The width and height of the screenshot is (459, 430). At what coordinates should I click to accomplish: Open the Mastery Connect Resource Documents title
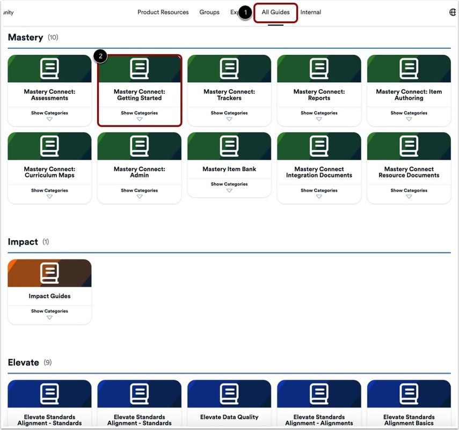pos(409,172)
